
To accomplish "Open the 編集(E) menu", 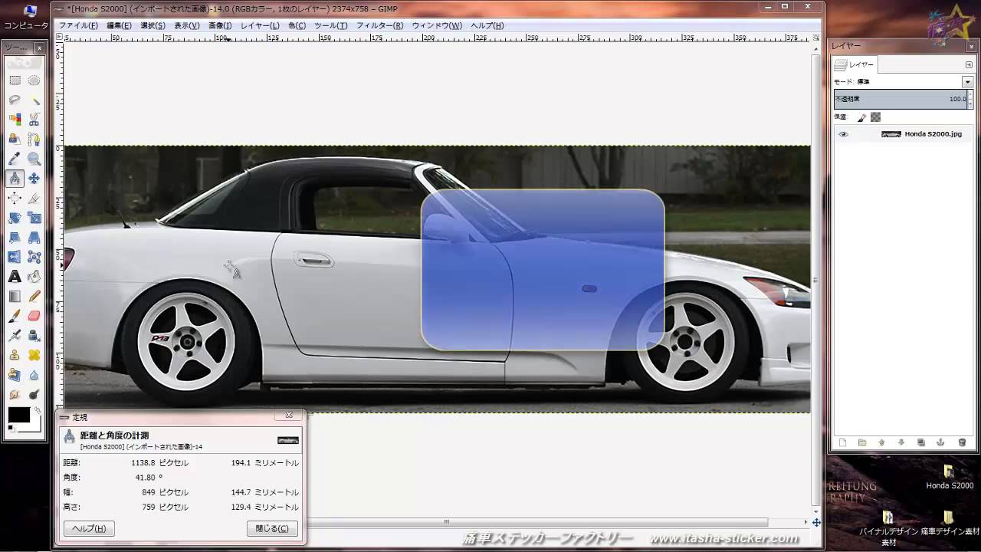I will (x=119, y=25).
